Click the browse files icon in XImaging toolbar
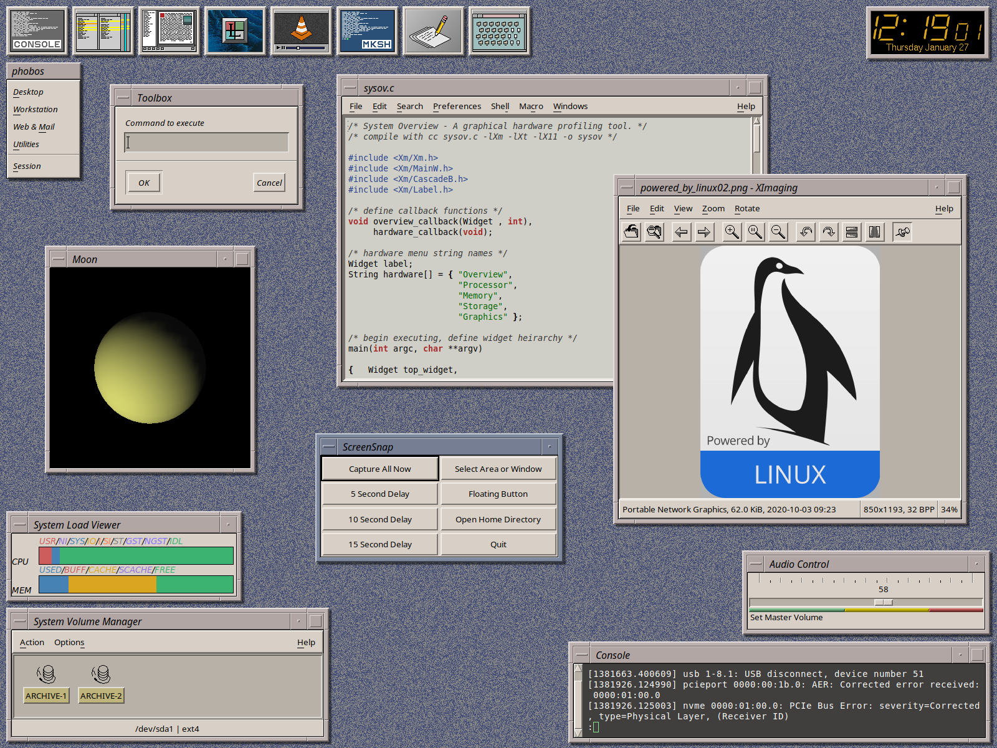Image resolution: width=997 pixels, height=748 pixels. 654,232
